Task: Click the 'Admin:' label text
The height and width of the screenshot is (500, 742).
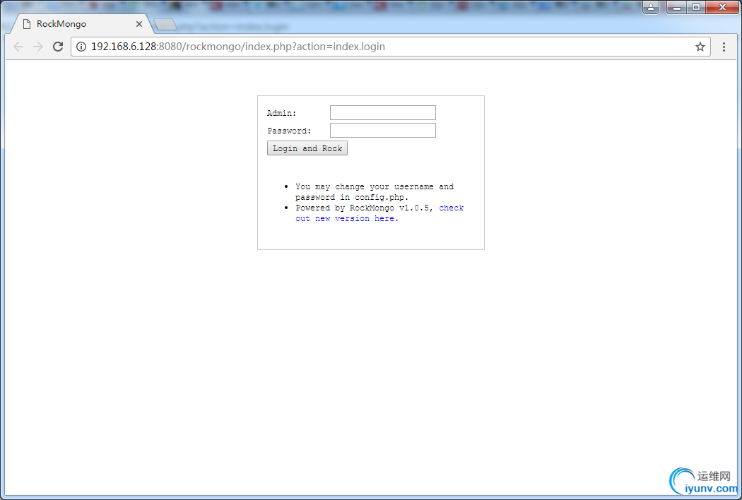Action: pyautogui.click(x=281, y=113)
